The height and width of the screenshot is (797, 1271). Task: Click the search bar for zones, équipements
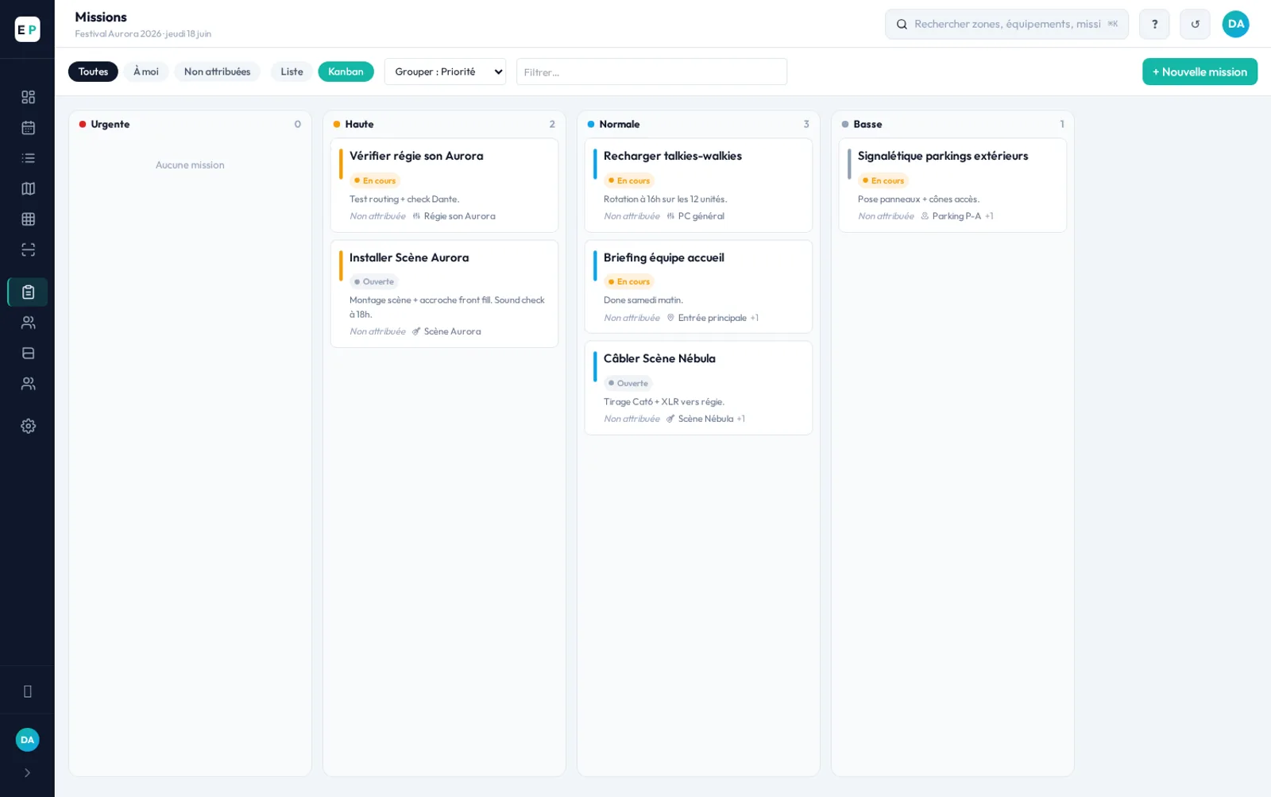tap(1006, 25)
